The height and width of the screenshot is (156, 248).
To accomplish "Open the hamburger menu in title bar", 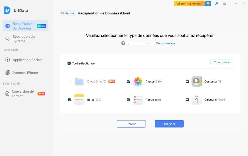I will coord(225,4).
